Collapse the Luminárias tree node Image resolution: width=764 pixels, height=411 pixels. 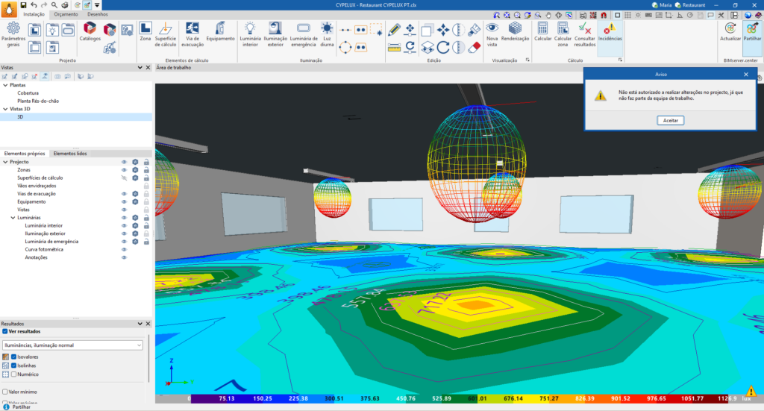point(13,218)
